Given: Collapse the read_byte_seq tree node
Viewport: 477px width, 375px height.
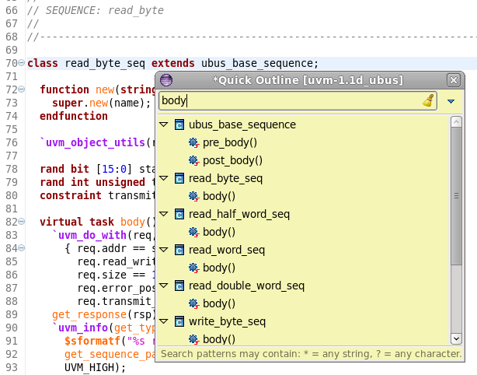Looking at the screenshot, I should point(164,178).
